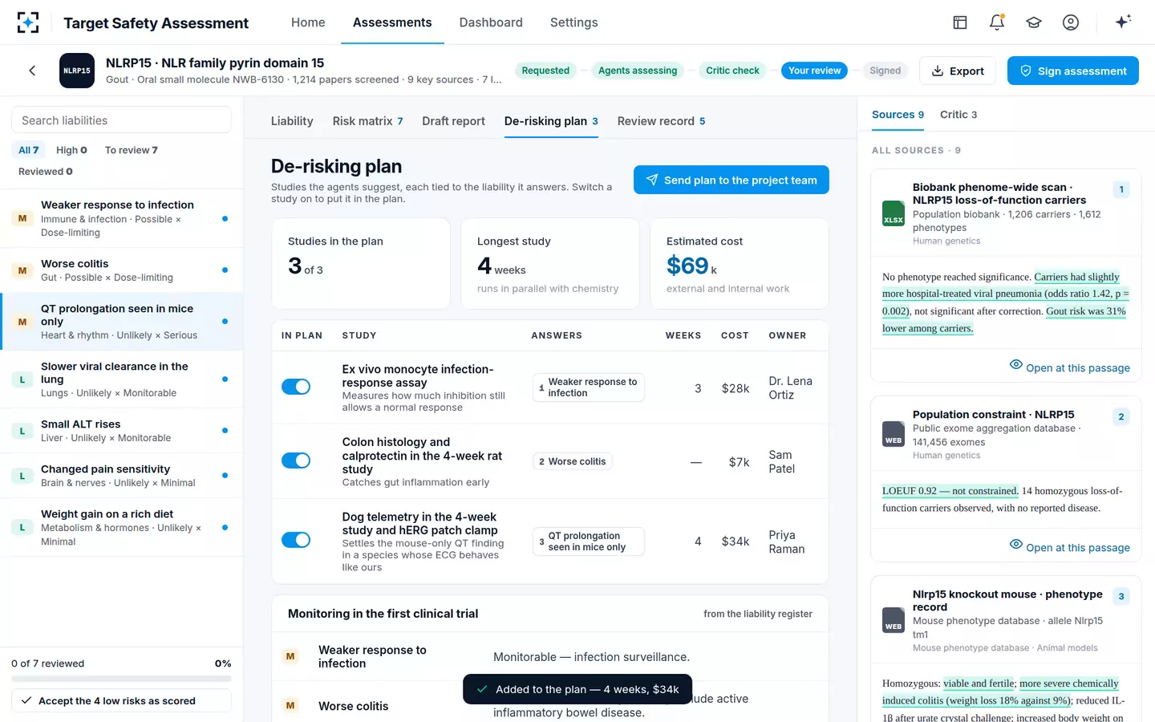Click the M severity badge for Worse colitis
Screen dimensions: 1155x722
tap(22, 270)
